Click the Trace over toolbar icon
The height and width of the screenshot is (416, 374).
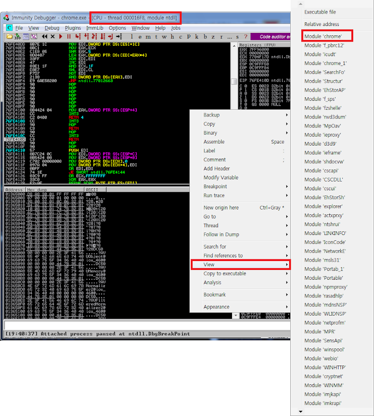point(102,36)
